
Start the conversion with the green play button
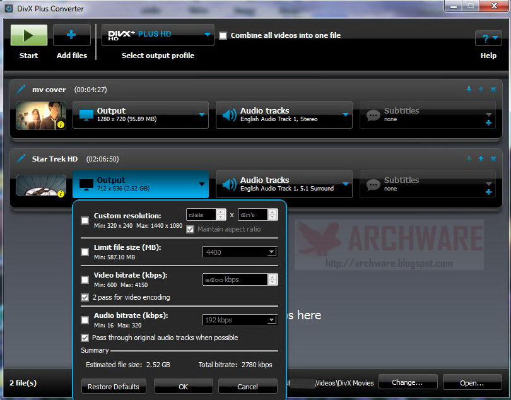point(28,35)
